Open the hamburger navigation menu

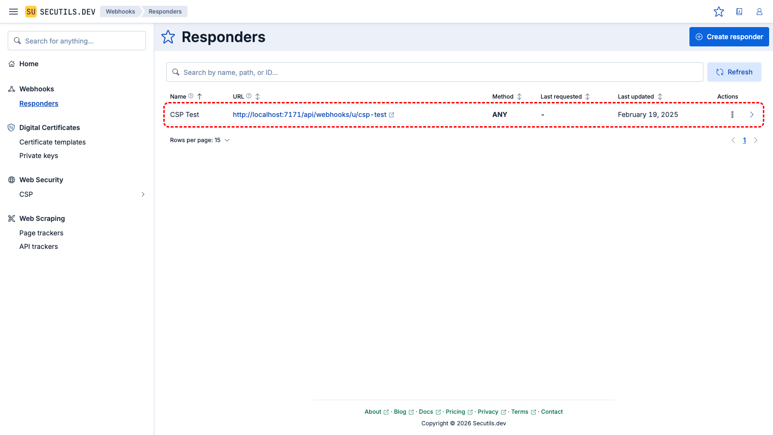point(13,11)
